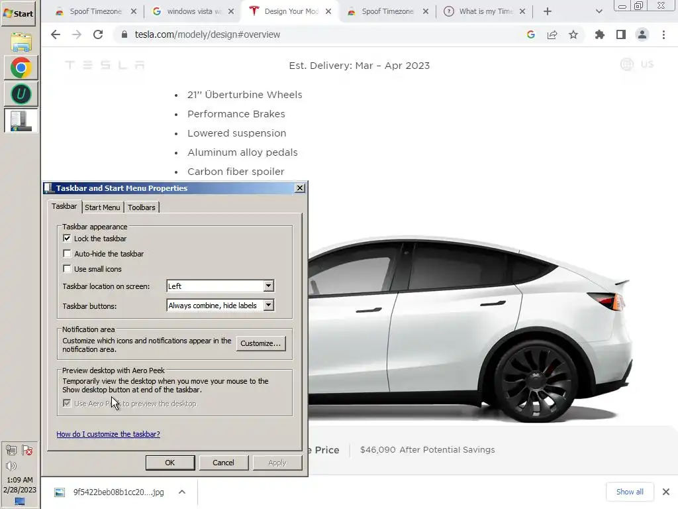The image size is (678, 509).
Task: Open a new Chrome tab
Action: 548,11
